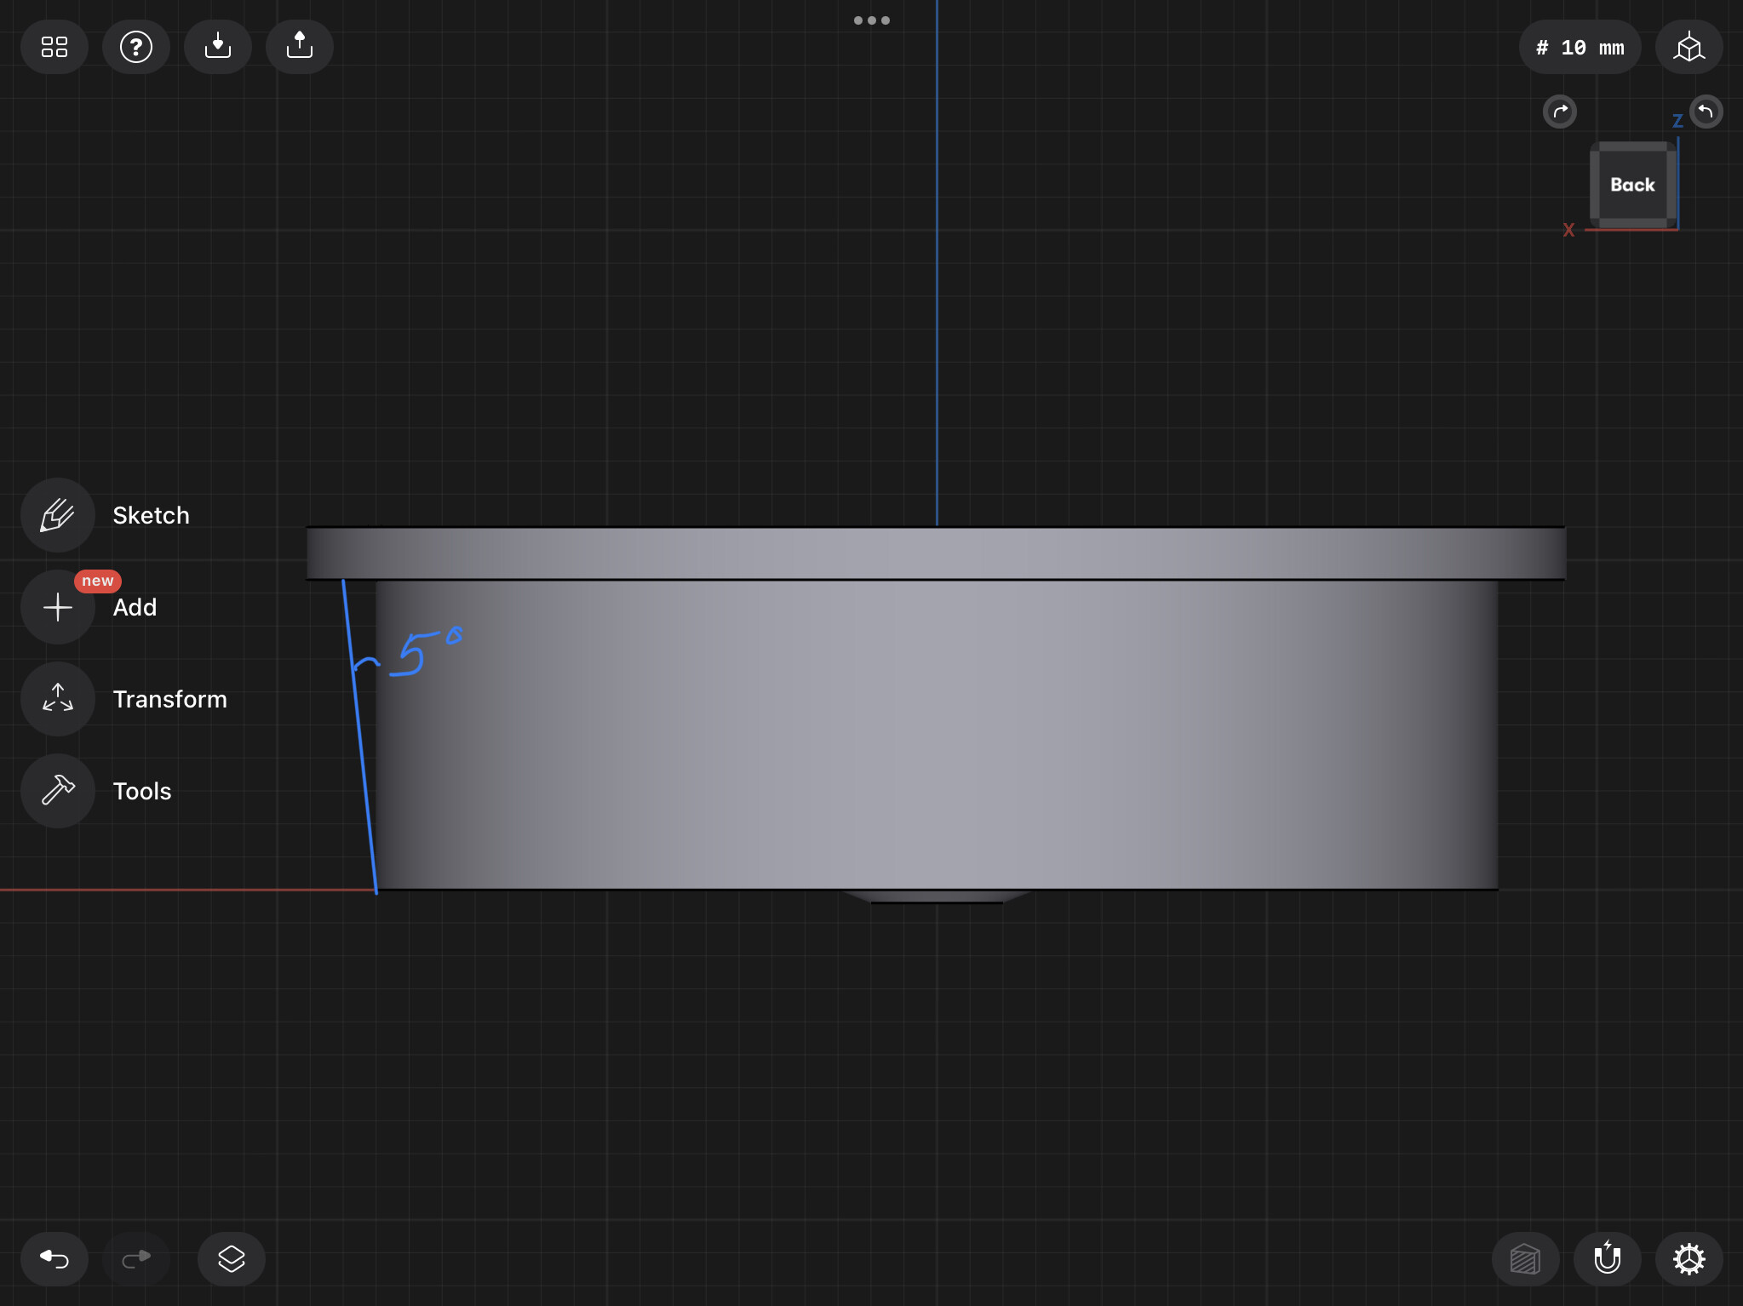Open the items layers panel
The width and height of the screenshot is (1743, 1306).
[x=231, y=1258]
